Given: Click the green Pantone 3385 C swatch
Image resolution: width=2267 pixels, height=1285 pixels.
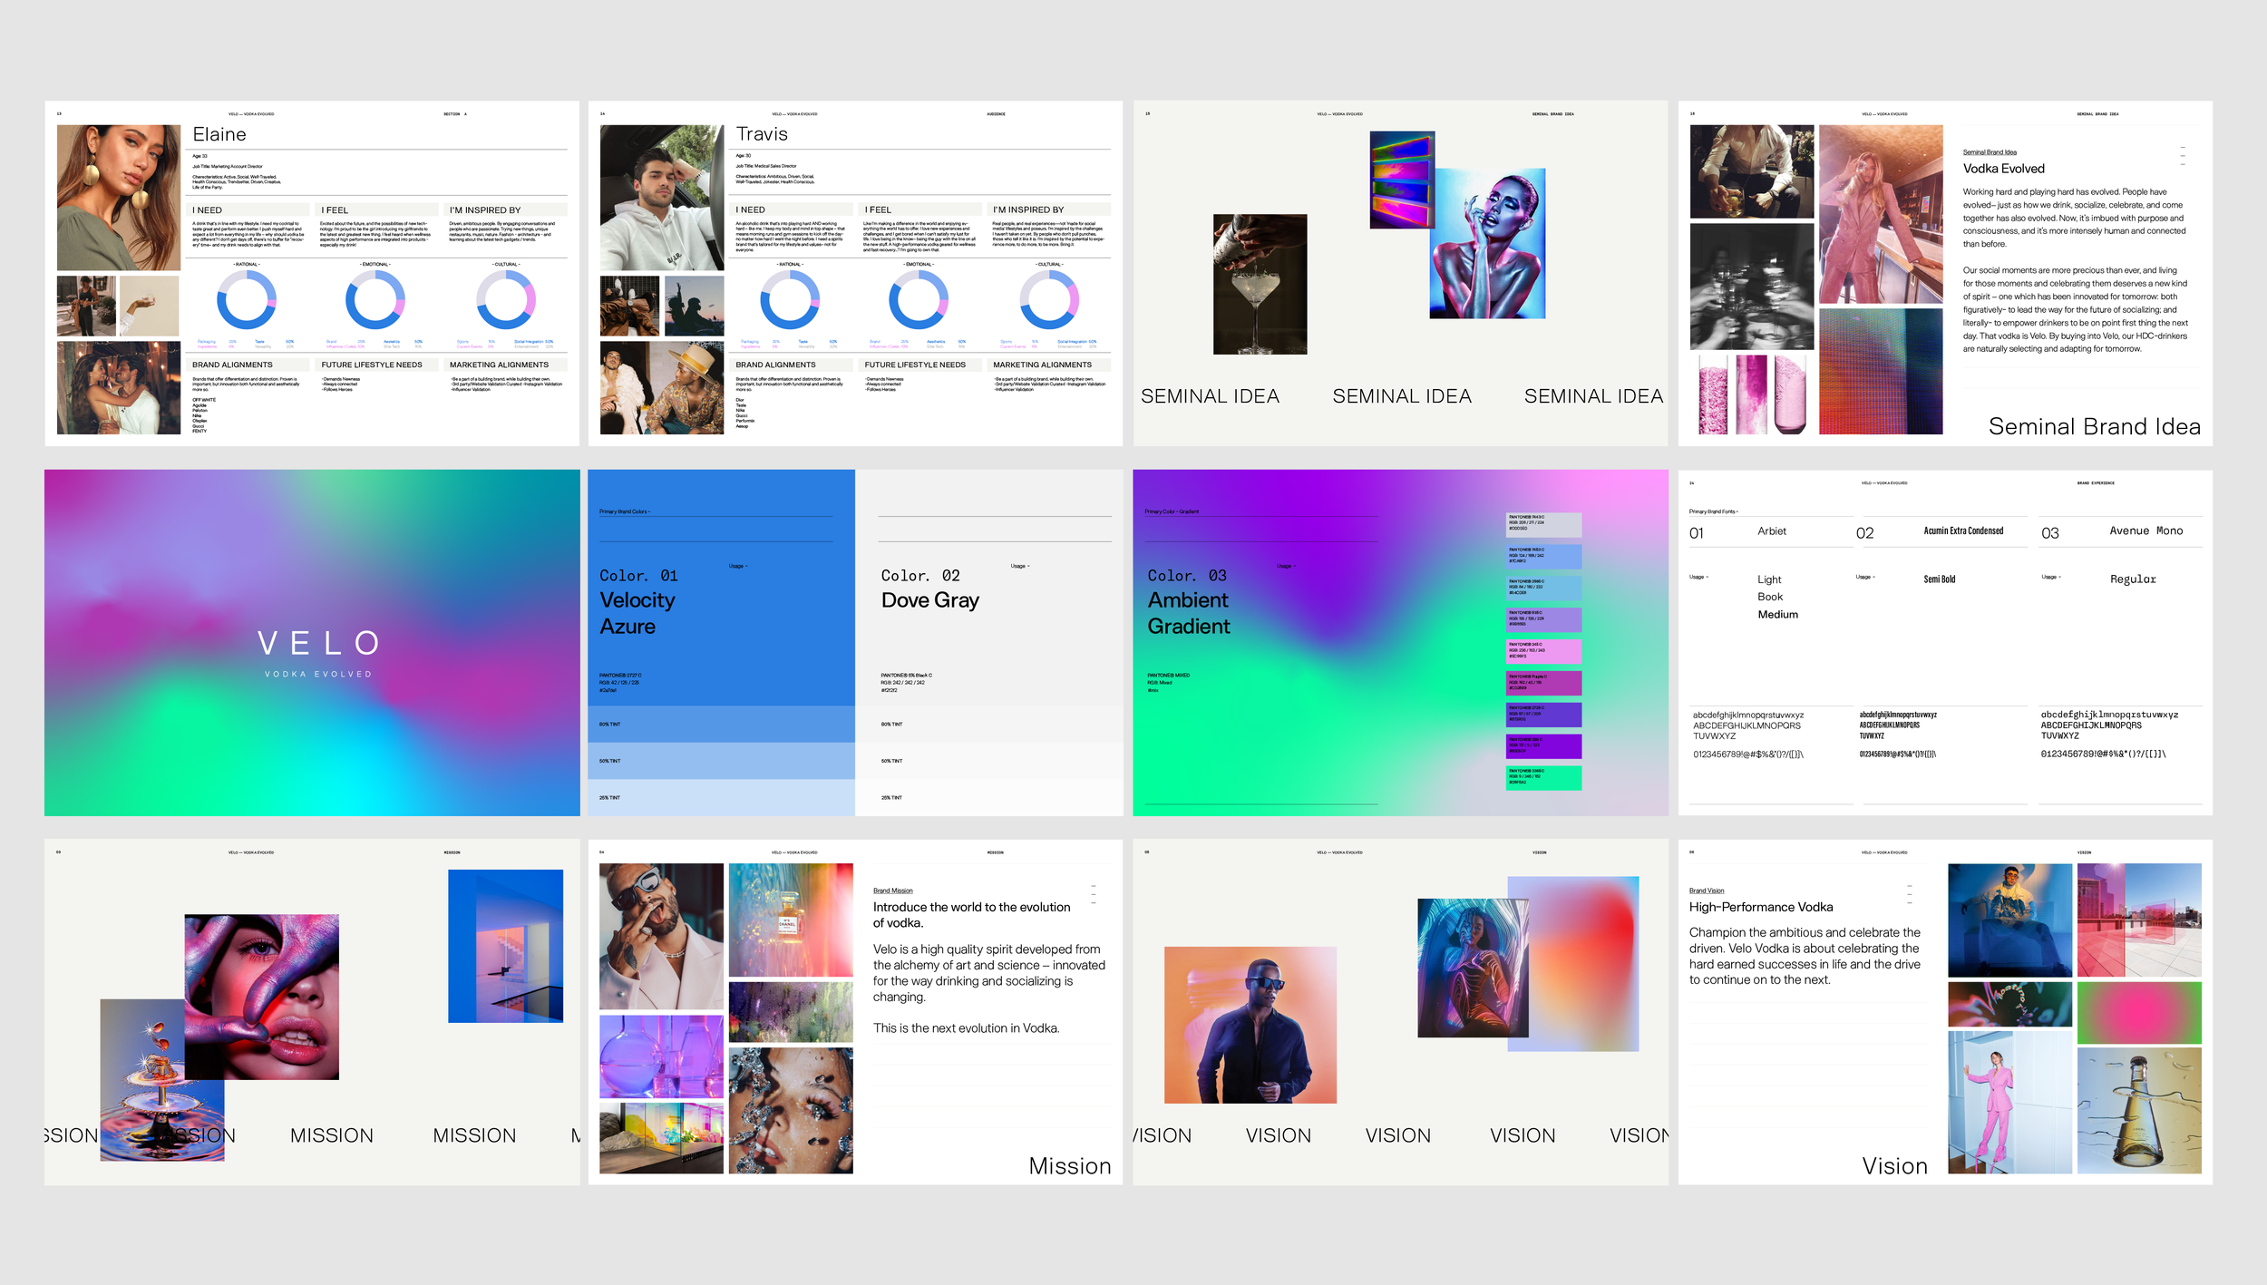Looking at the screenshot, I should pos(1544,777).
